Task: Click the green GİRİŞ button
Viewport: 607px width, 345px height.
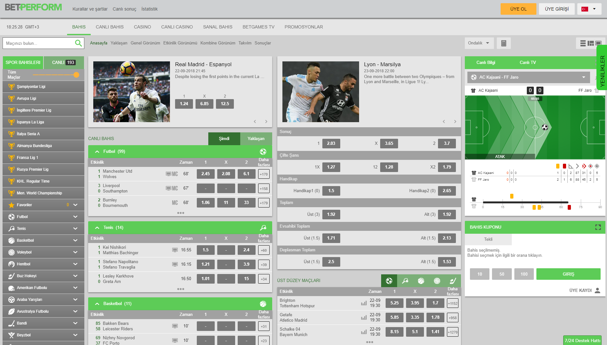Action: click(x=568, y=274)
